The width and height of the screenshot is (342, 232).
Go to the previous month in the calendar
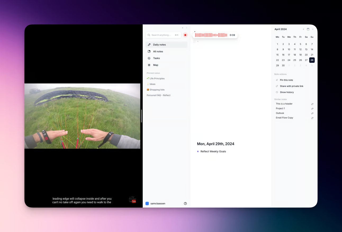(x=303, y=29)
